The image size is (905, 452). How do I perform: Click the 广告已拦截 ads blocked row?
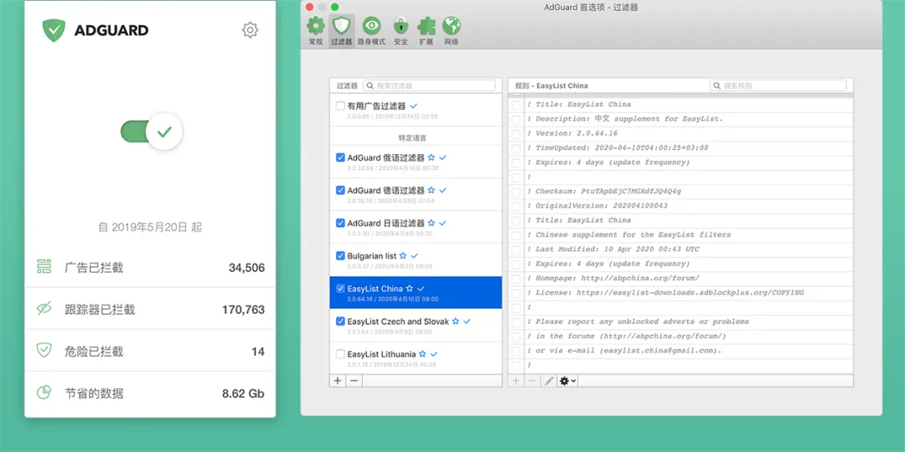pos(150,268)
